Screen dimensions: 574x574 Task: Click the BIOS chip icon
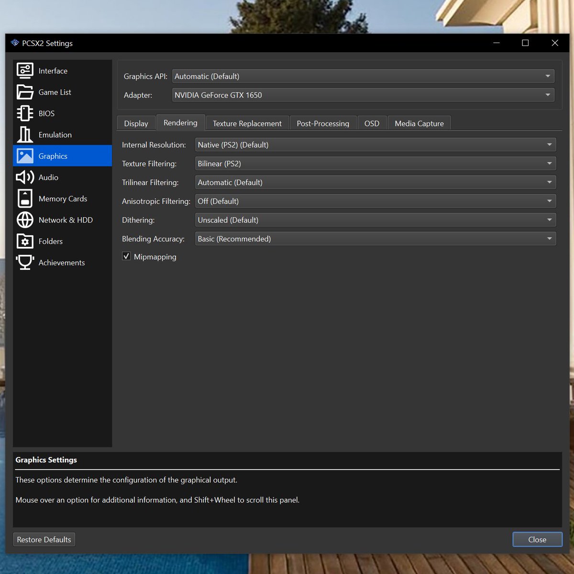[25, 113]
